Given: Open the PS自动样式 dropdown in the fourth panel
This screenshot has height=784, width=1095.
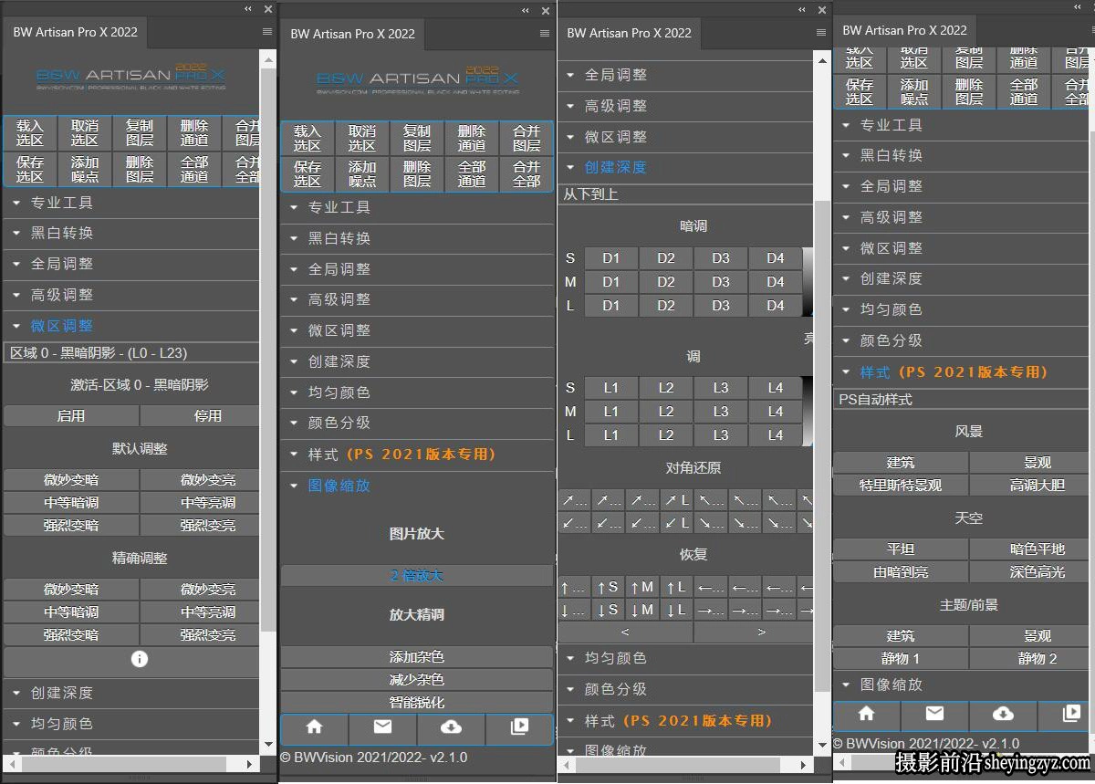Looking at the screenshot, I should [962, 400].
